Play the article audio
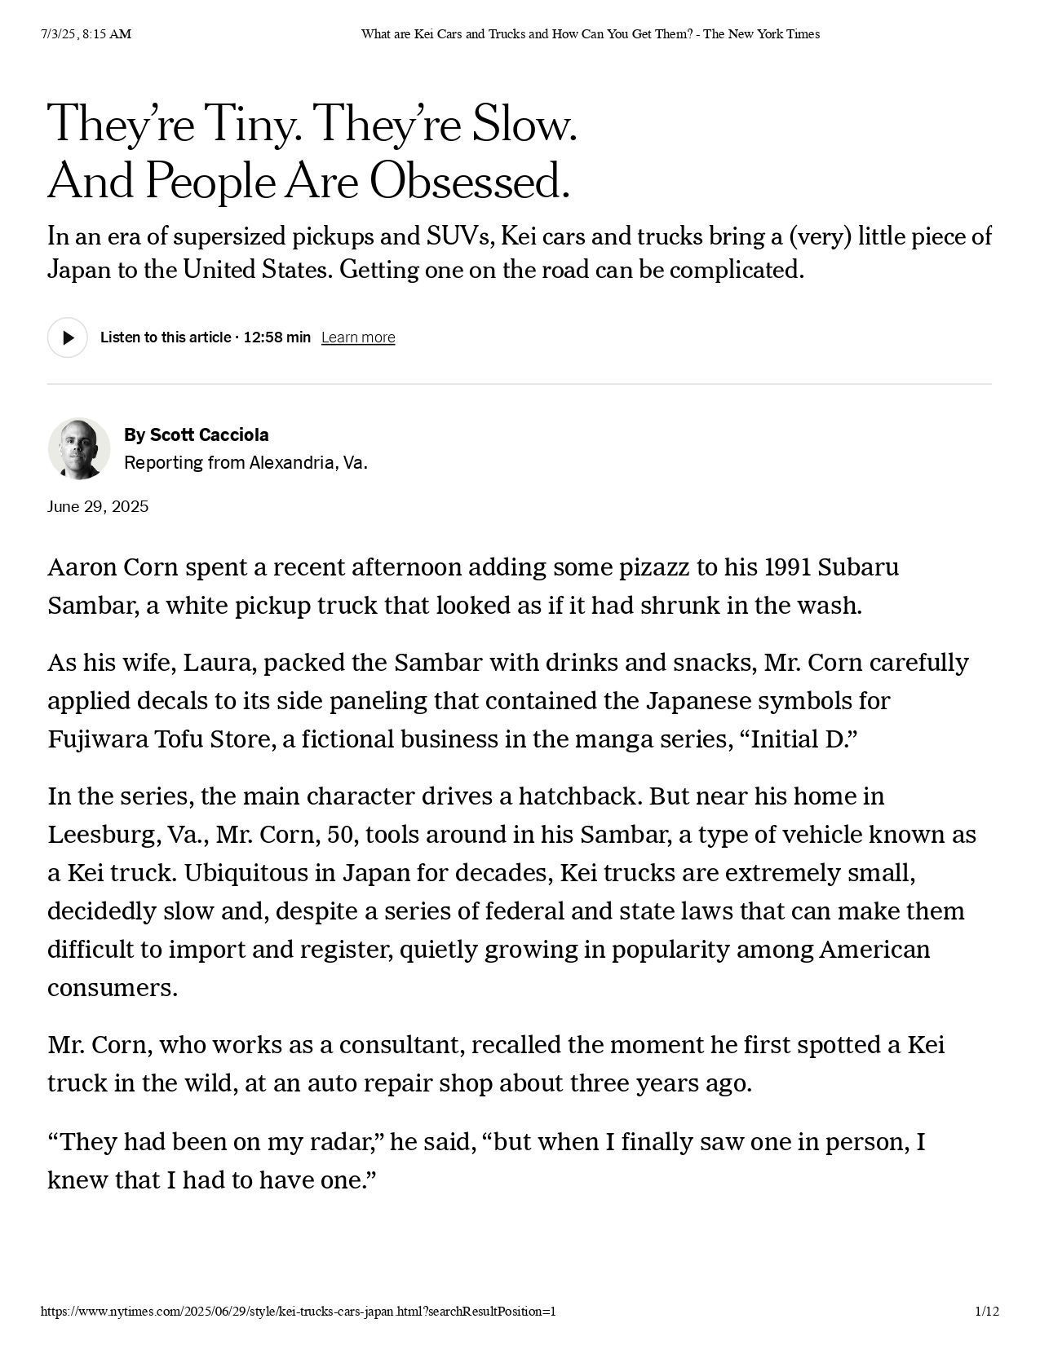1040x1345 pixels. coord(67,337)
